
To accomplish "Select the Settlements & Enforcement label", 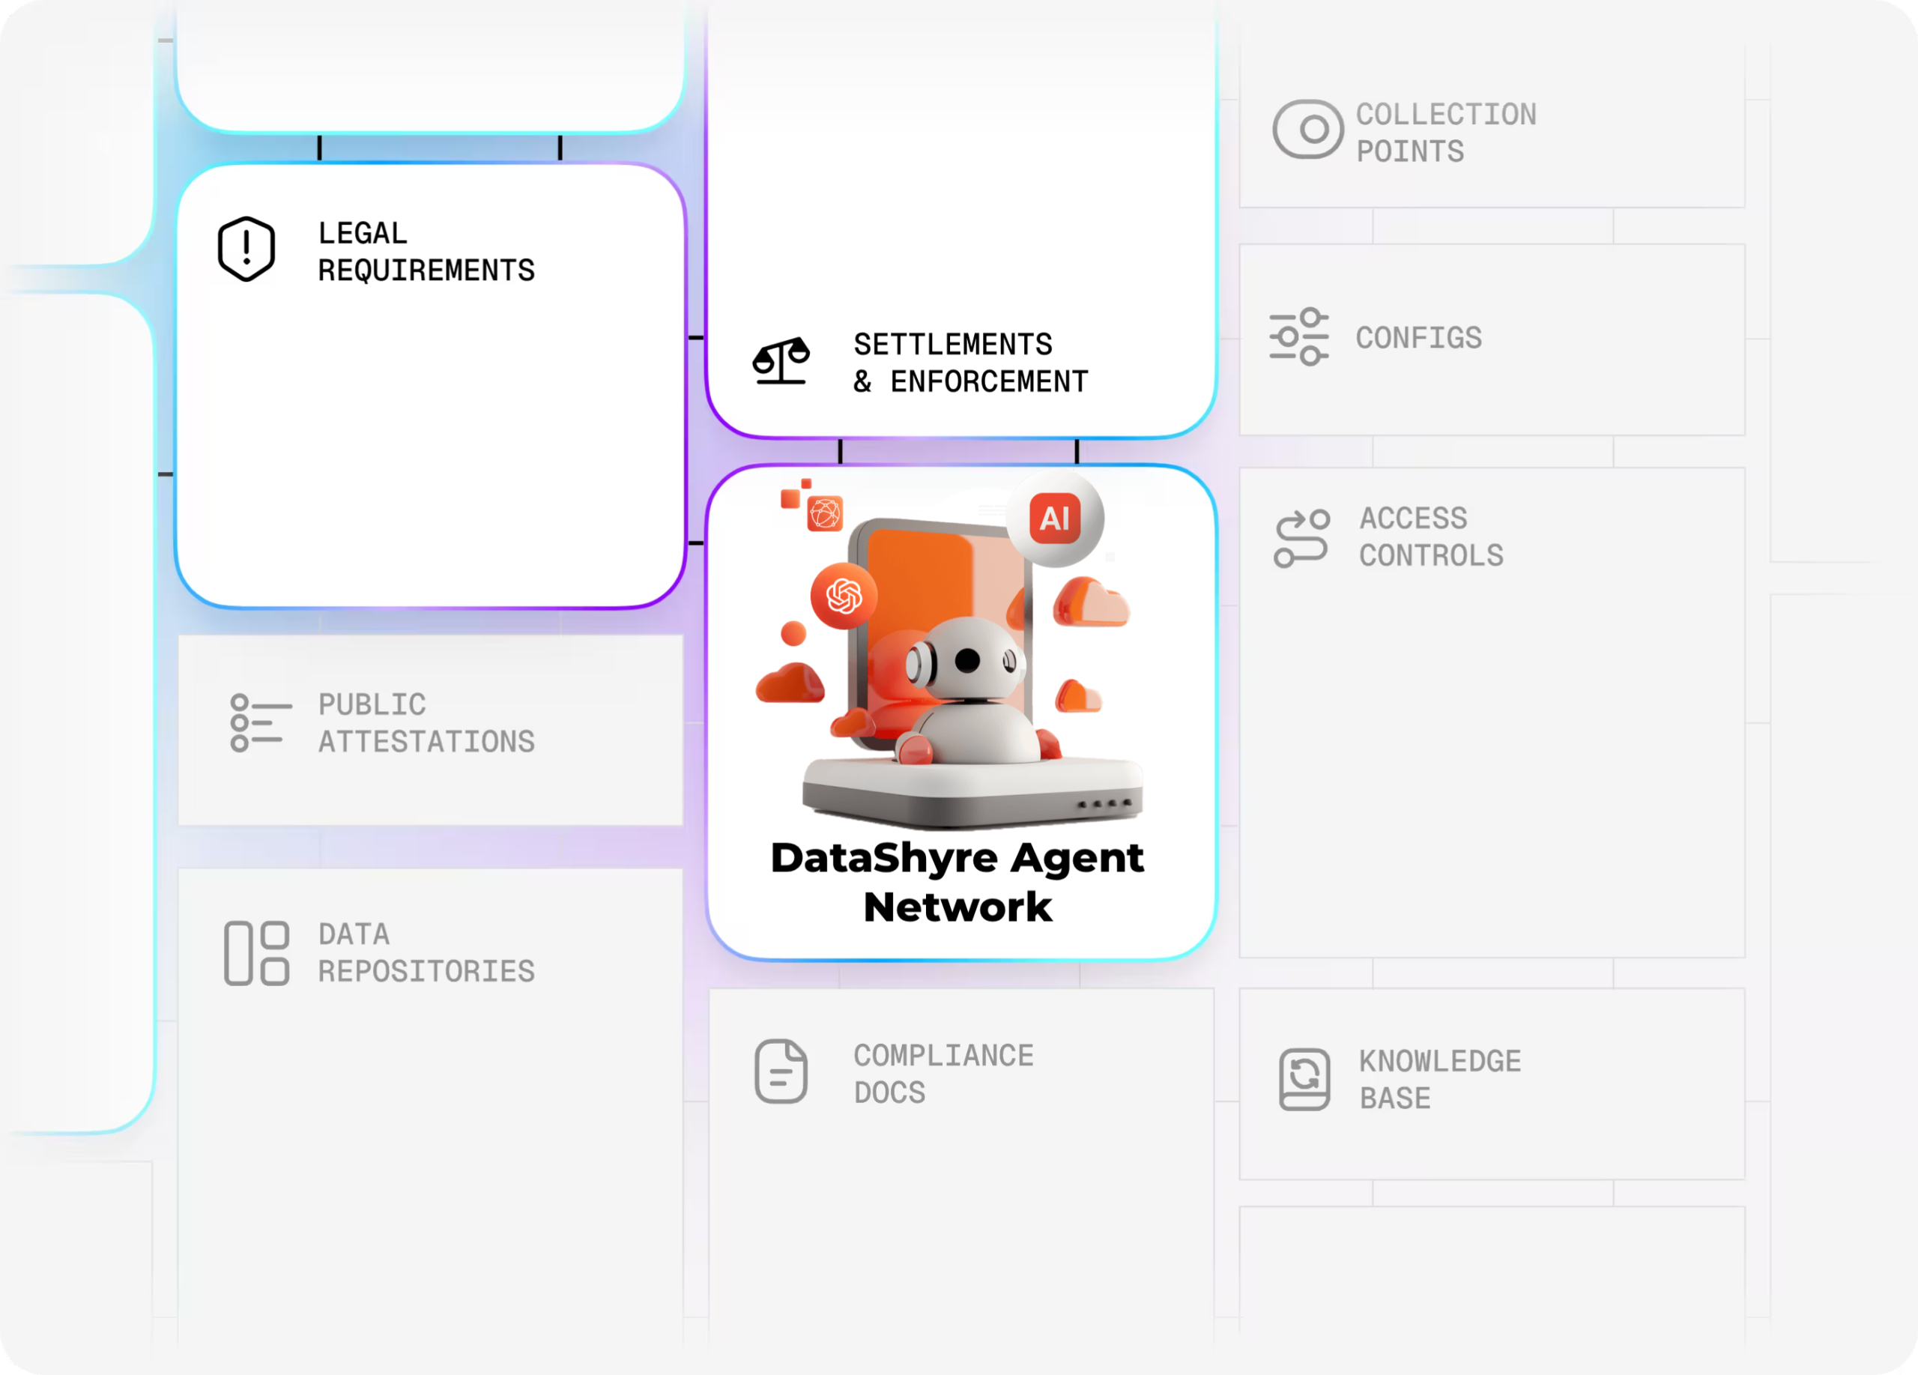I will pos(971,363).
